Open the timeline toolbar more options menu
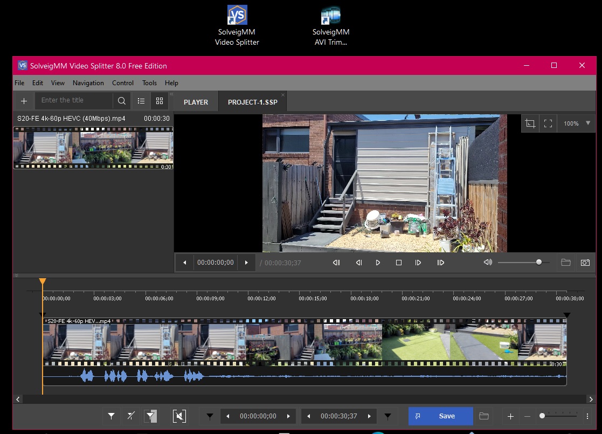Image resolution: width=602 pixels, height=434 pixels. [587, 416]
